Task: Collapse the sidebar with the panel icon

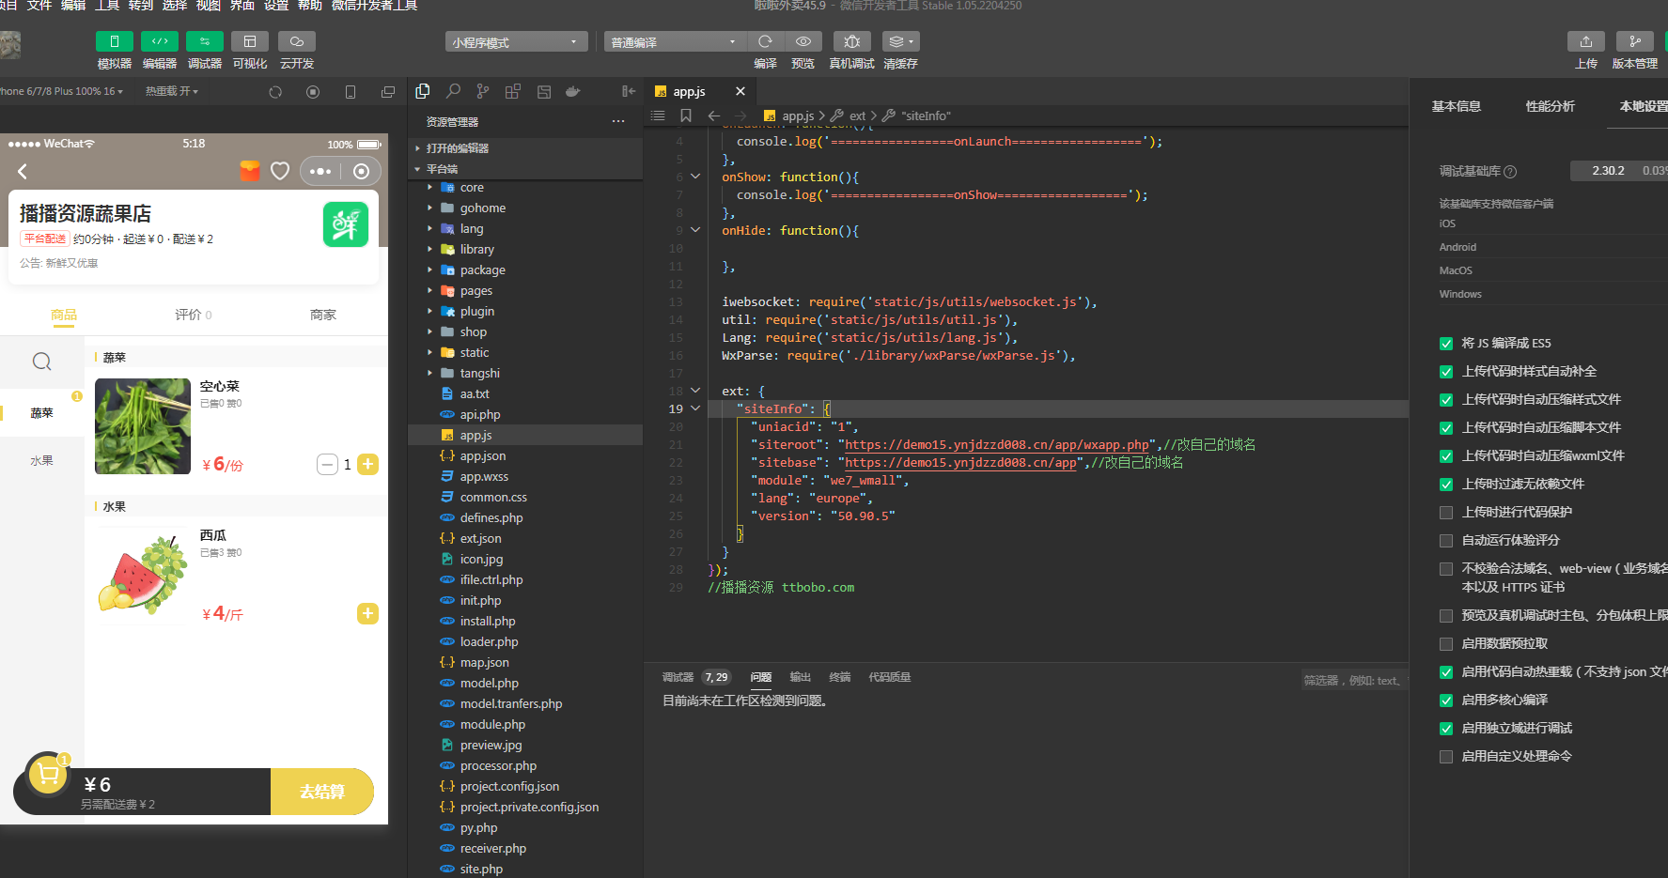Action: pos(629,91)
